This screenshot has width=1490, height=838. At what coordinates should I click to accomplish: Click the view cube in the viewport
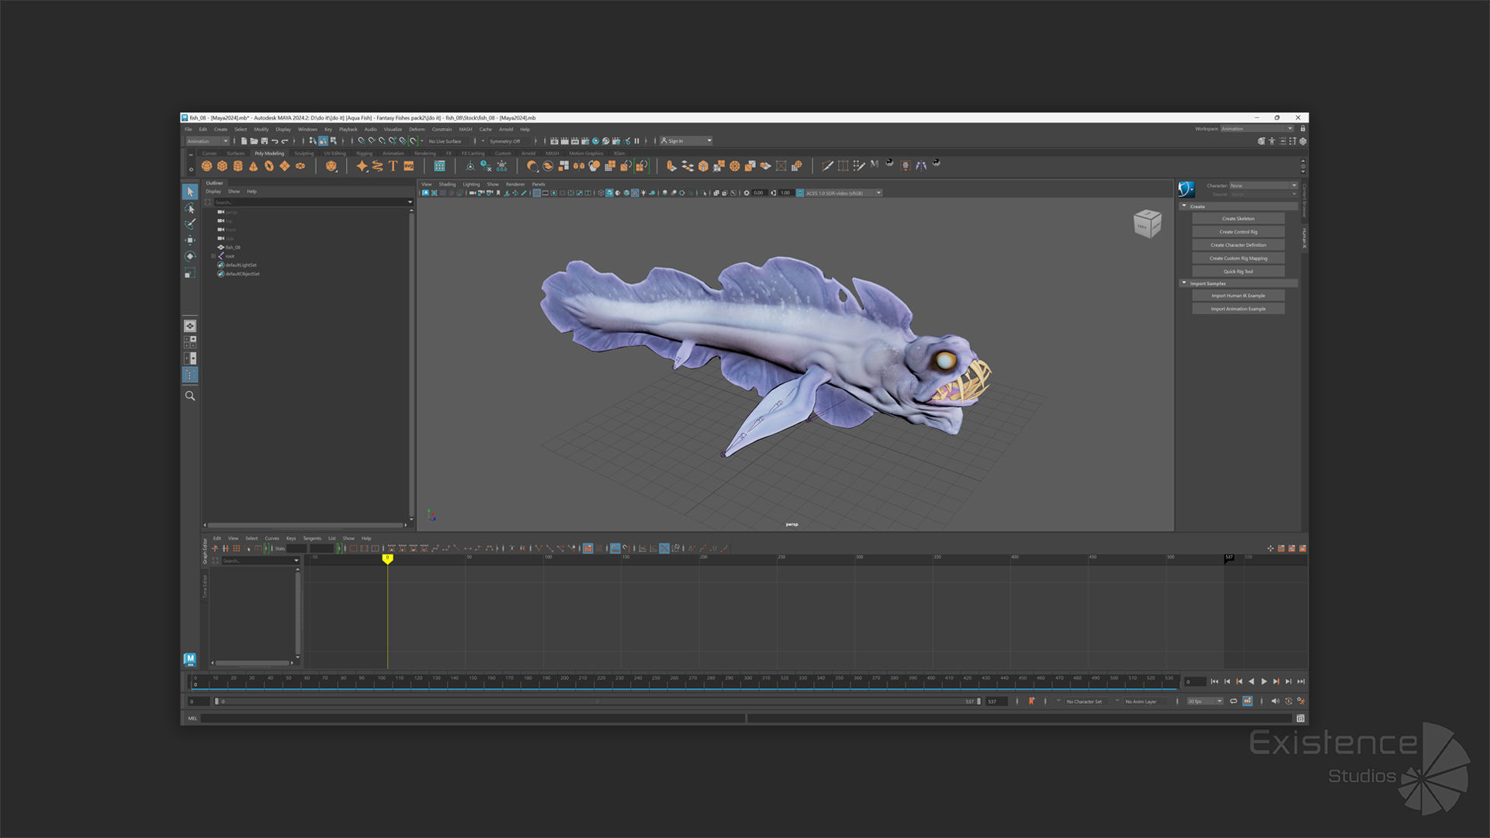1147,224
